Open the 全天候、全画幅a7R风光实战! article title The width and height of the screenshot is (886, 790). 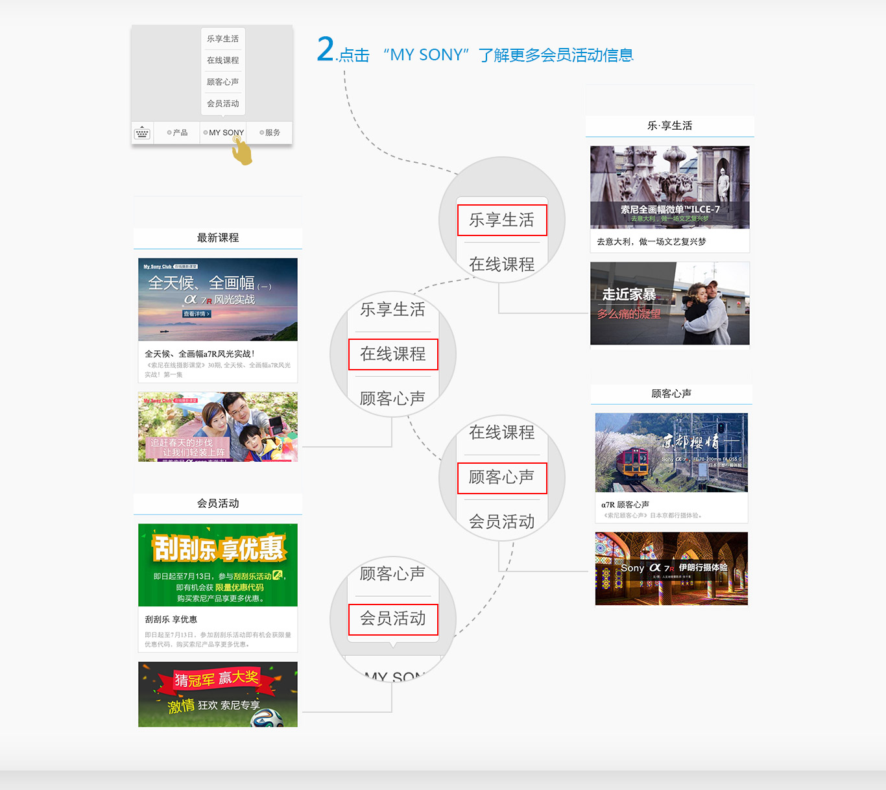200,354
